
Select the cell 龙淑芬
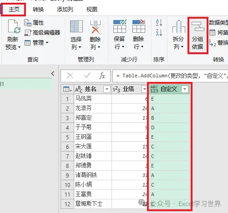click(93, 108)
